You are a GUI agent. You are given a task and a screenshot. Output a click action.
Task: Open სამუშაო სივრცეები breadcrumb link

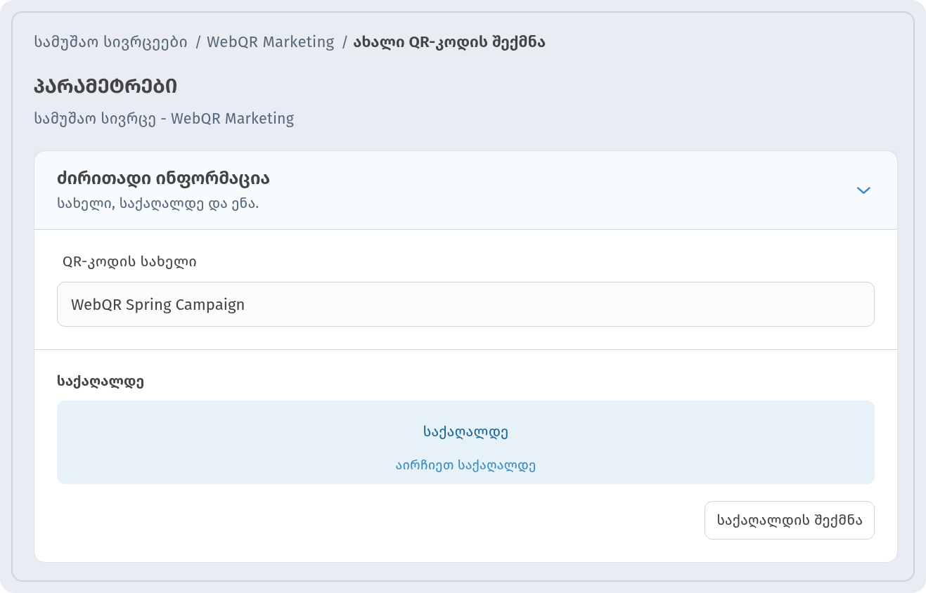coord(110,42)
